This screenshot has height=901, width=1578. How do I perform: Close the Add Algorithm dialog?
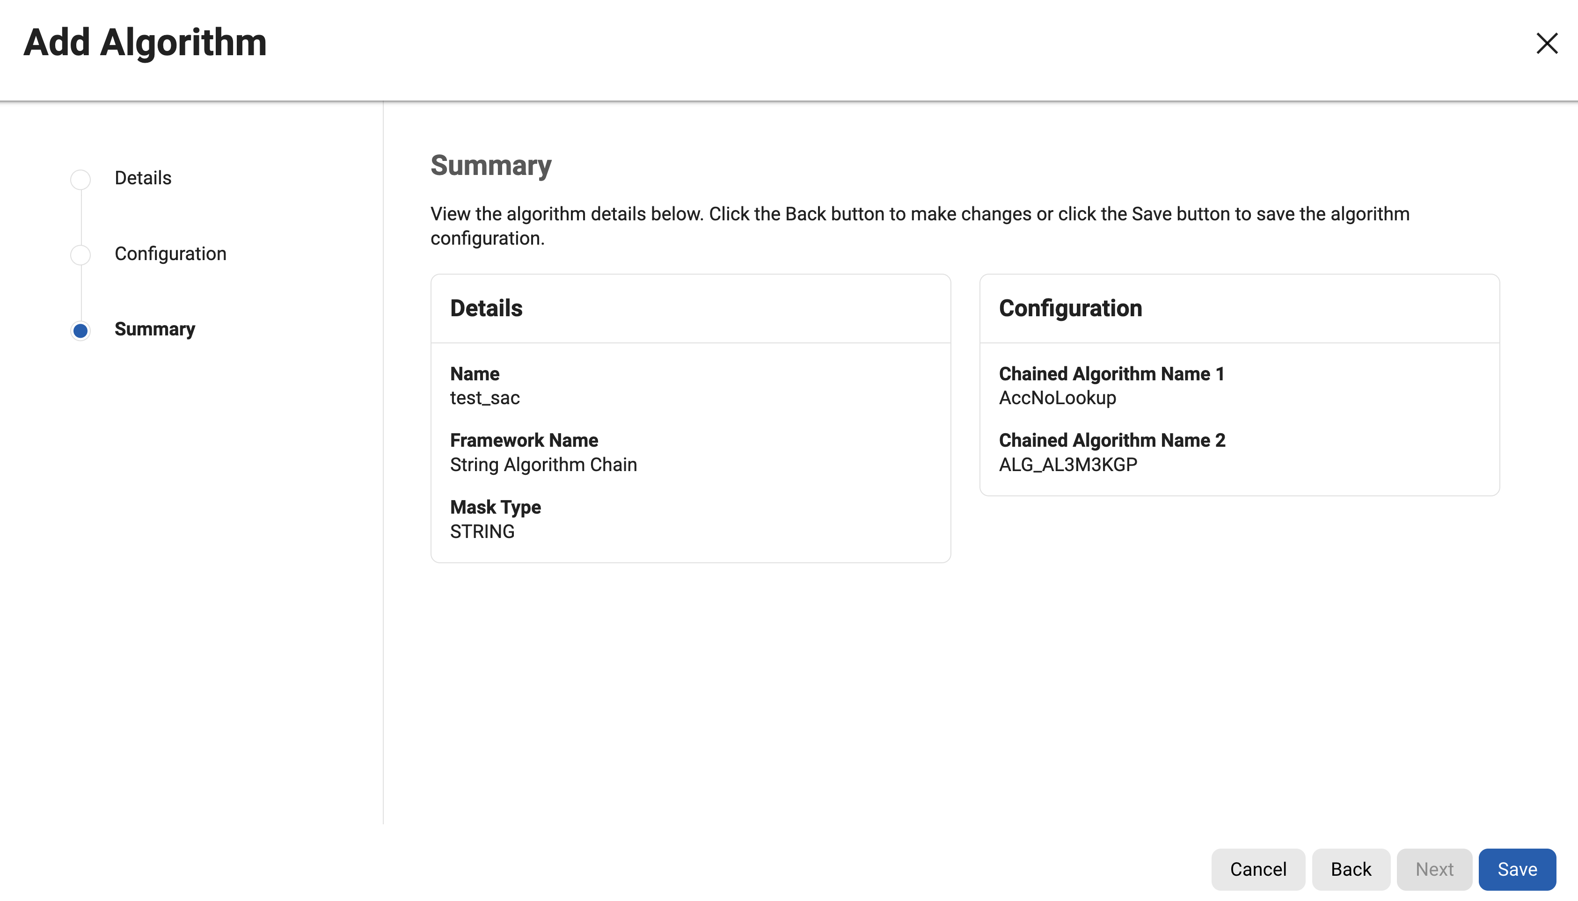(1546, 44)
